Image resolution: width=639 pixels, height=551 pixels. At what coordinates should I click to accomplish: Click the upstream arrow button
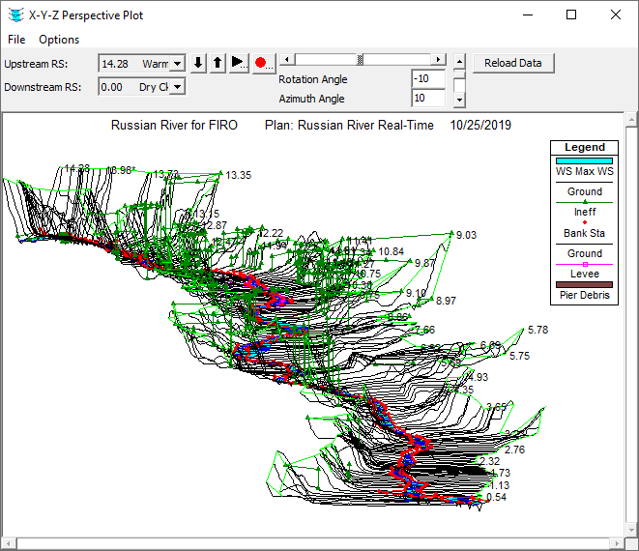coord(218,63)
